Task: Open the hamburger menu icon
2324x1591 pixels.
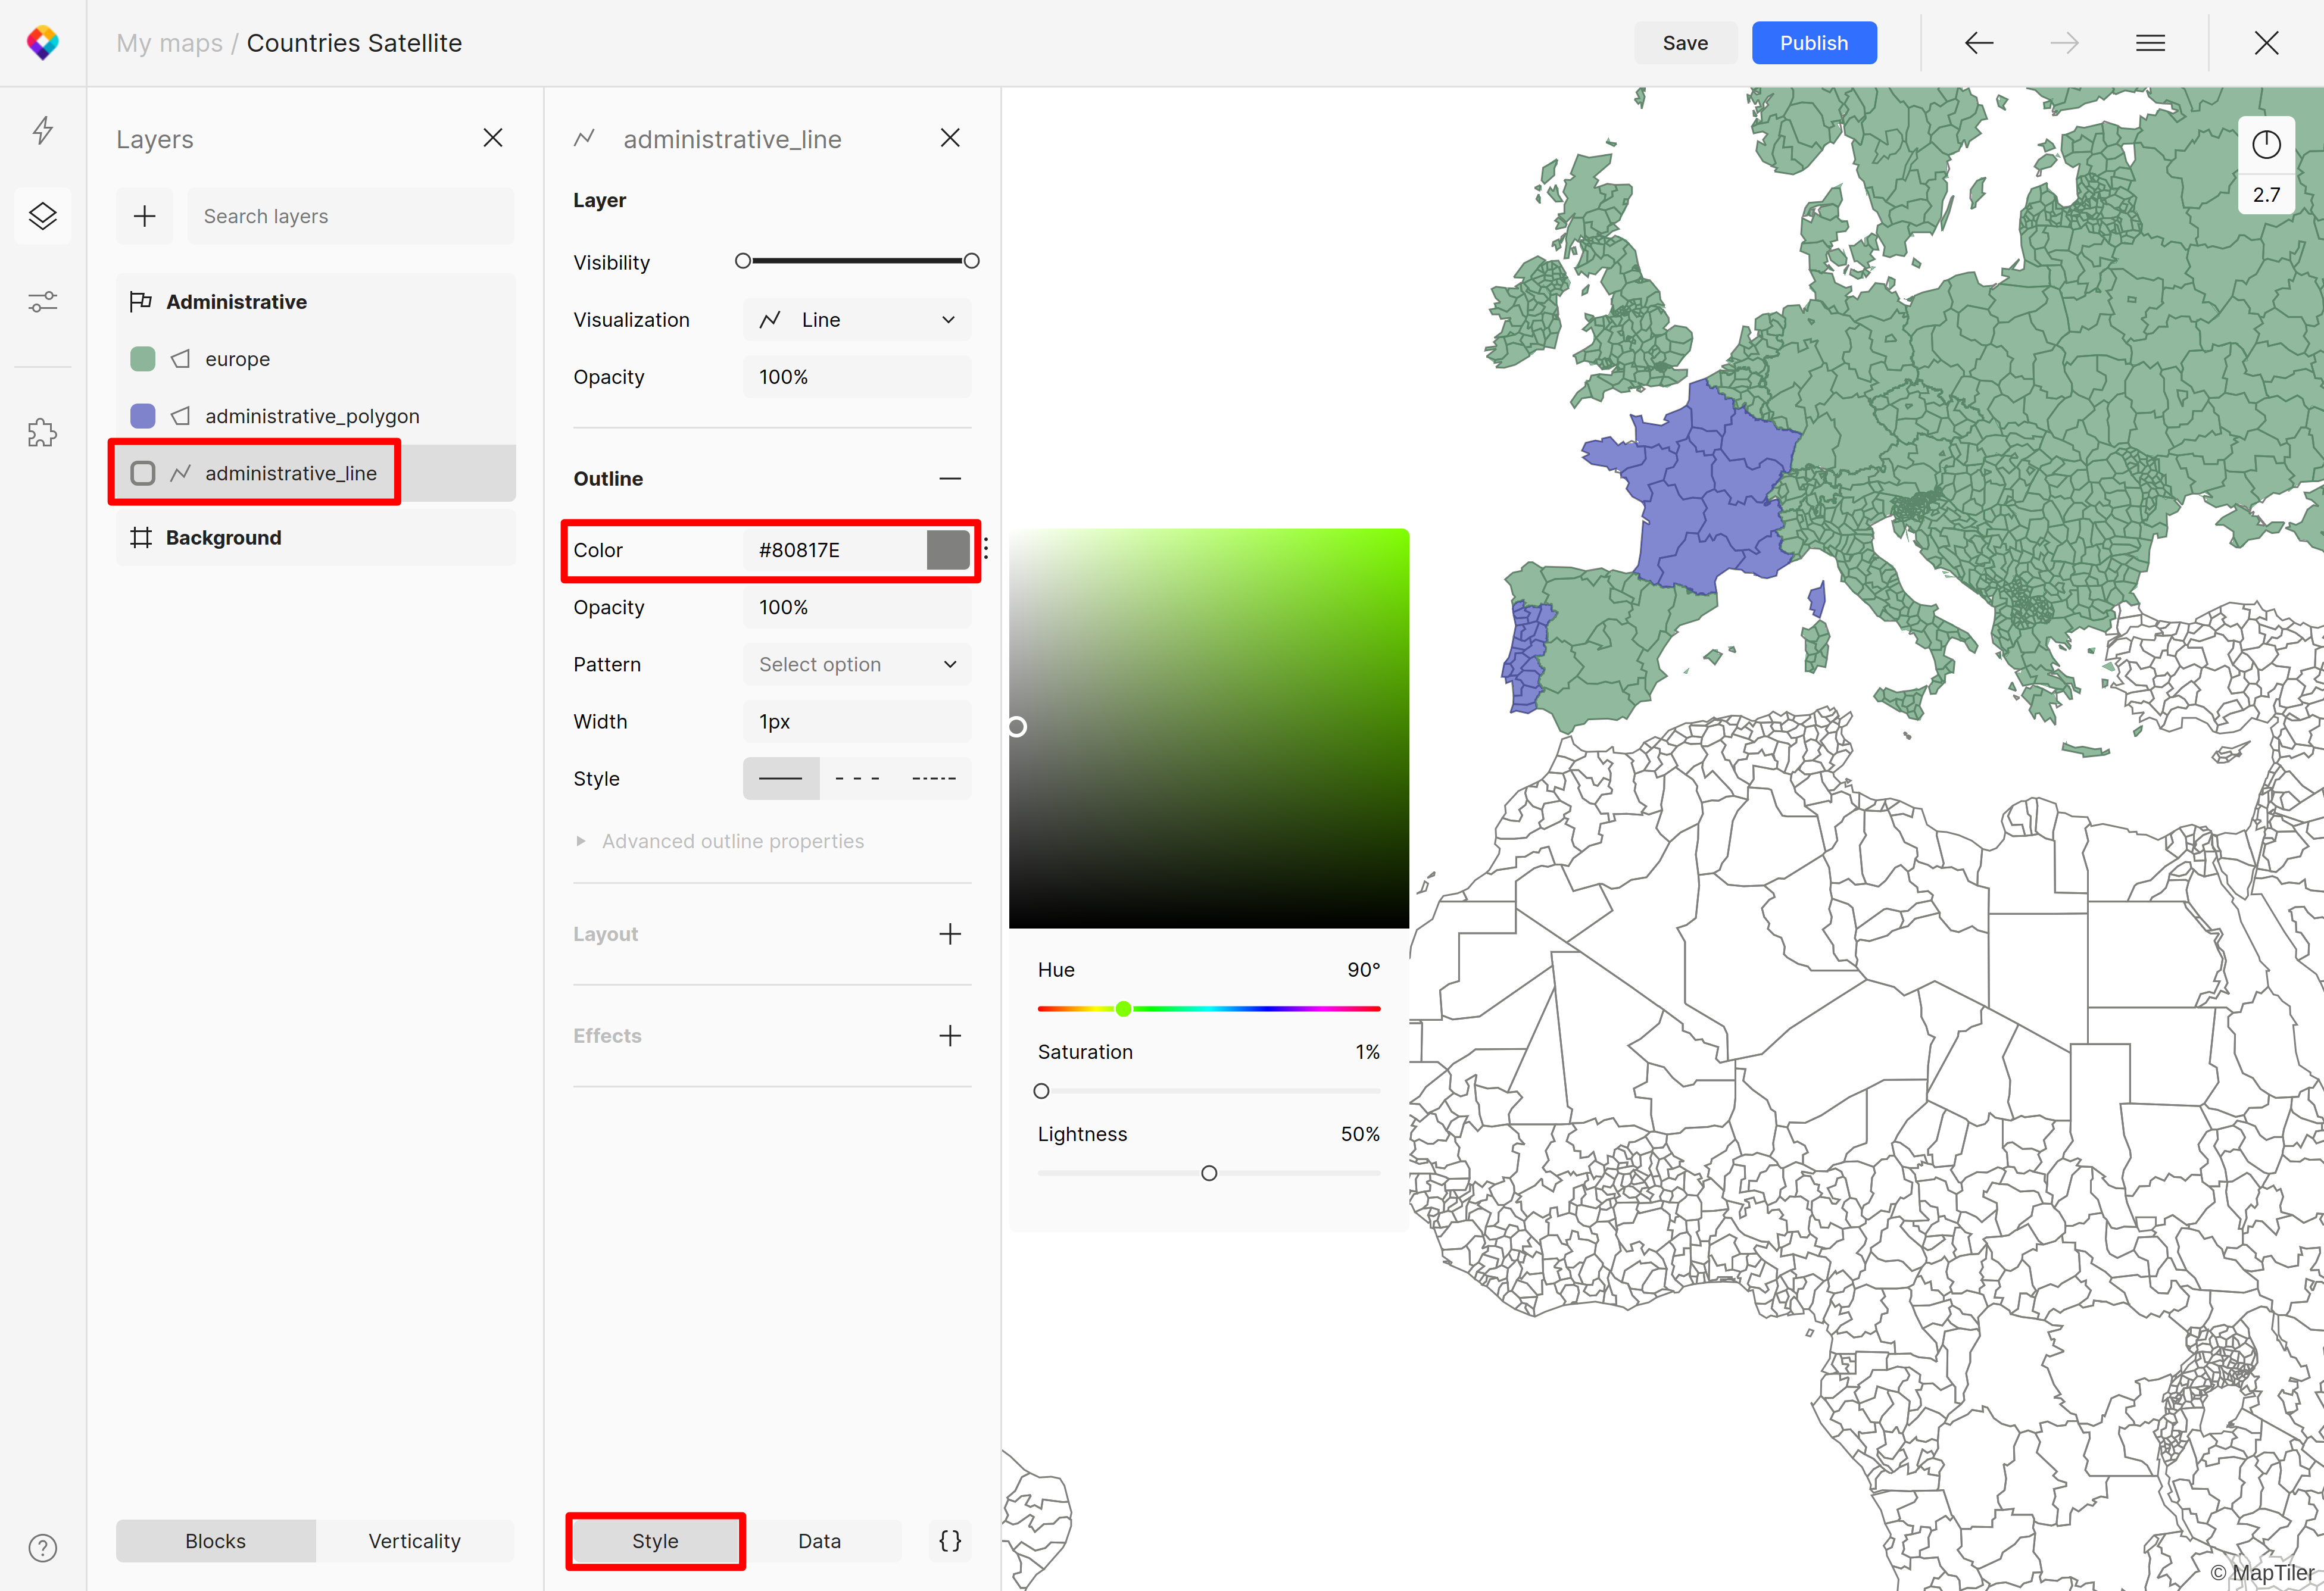Action: click(x=2150, y=43)
